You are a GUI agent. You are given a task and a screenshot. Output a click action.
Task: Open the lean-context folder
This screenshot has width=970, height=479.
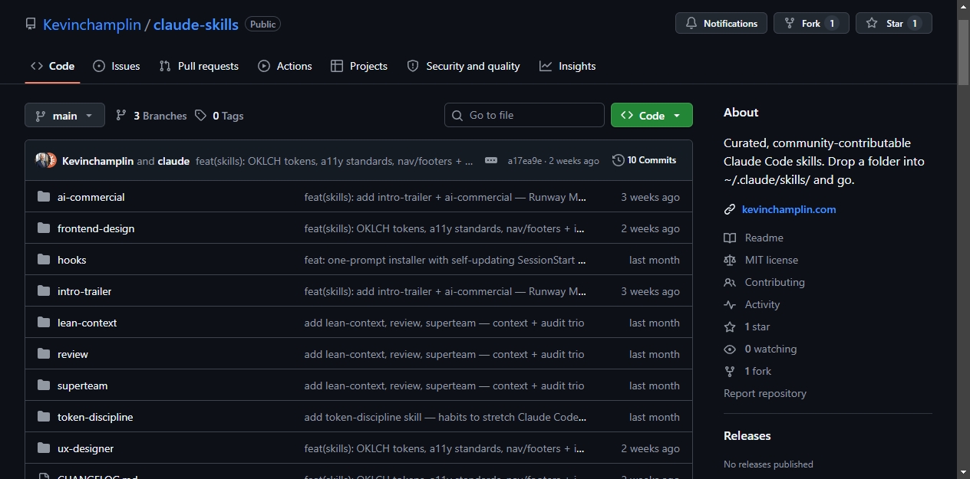pyautogui.click(x=87, y=323)
